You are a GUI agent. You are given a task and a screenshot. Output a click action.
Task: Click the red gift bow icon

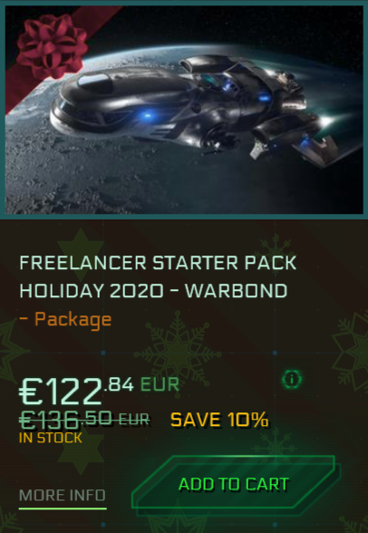tap(52, 46)
